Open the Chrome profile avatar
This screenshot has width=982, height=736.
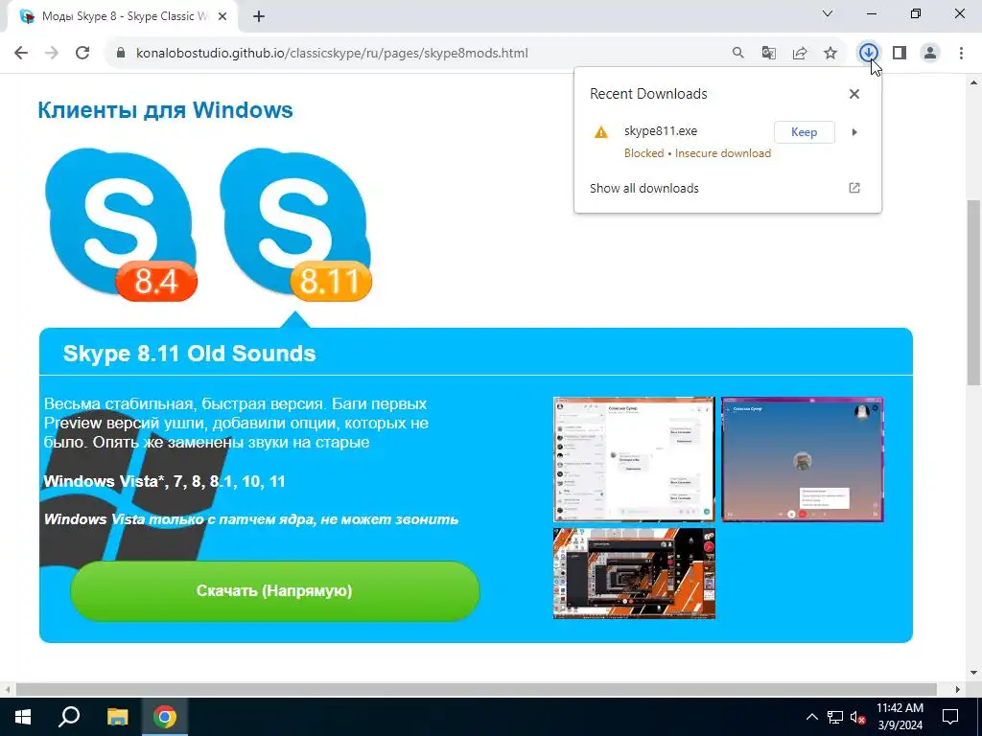tap(930, 54)
